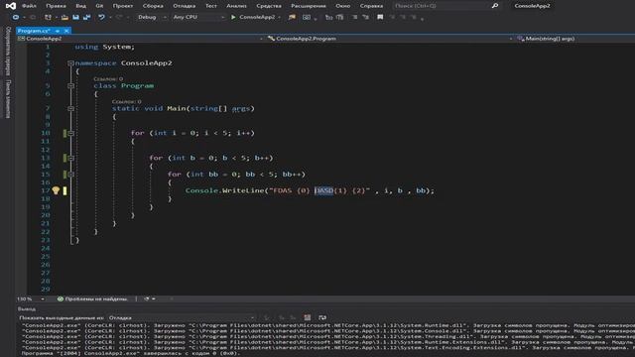Collapse the outer for loop on line 10
635x357 pixels.
pyautogui.click(x=70, y=133)
